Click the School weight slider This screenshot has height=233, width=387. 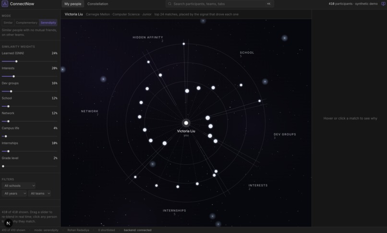click(x=29, y=106)
